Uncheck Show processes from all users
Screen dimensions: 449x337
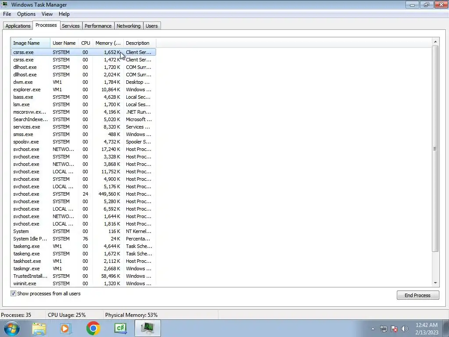(x=13, y=294)
